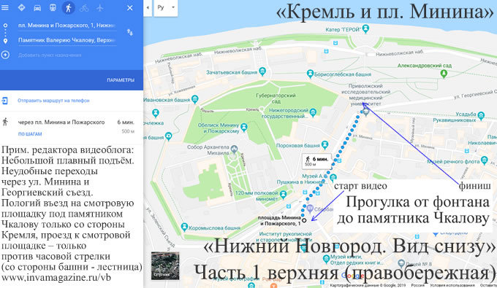Click the Зачатьевская башня map marker
The image size is (497, 288).
coord(262,71)
